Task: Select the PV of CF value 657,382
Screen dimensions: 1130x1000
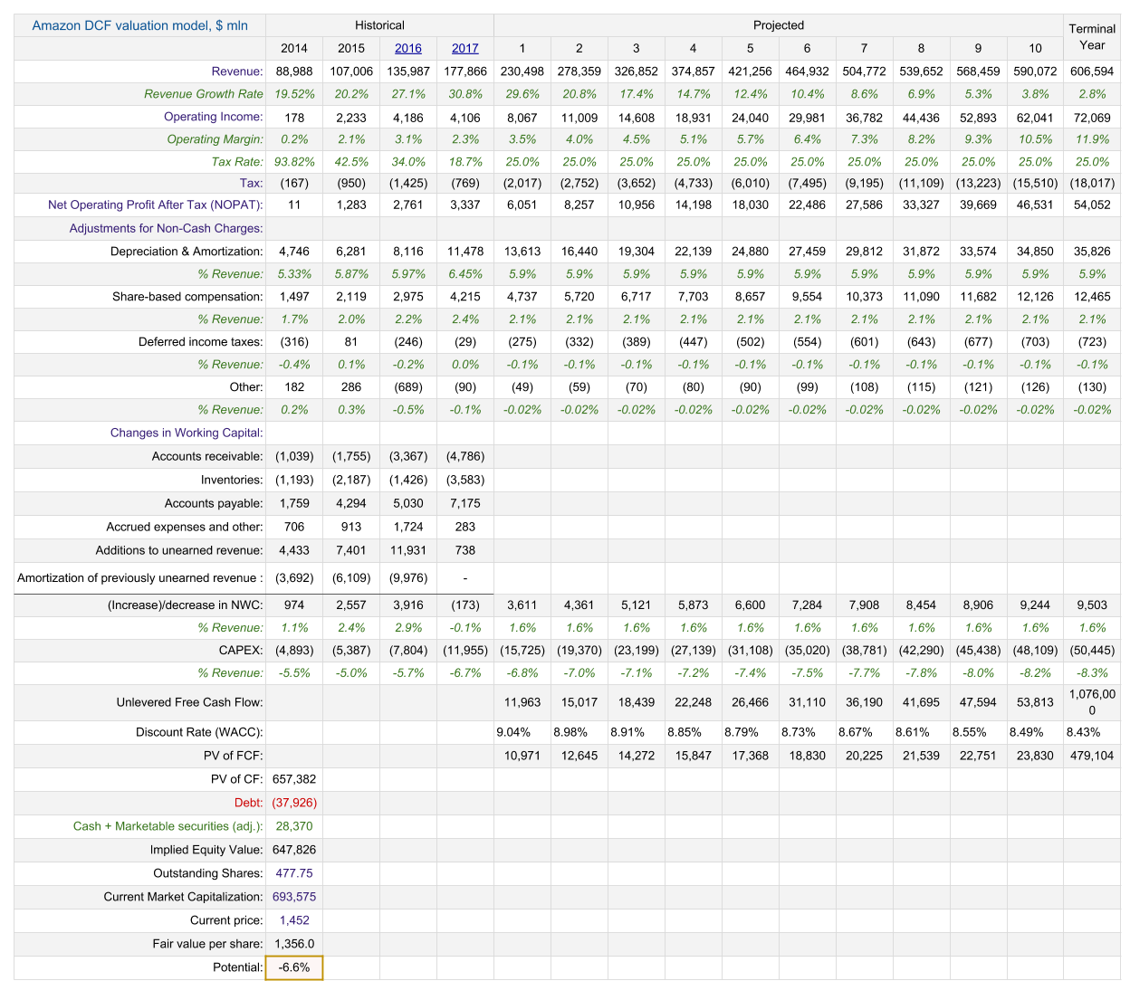Action: tap(294, 779)
